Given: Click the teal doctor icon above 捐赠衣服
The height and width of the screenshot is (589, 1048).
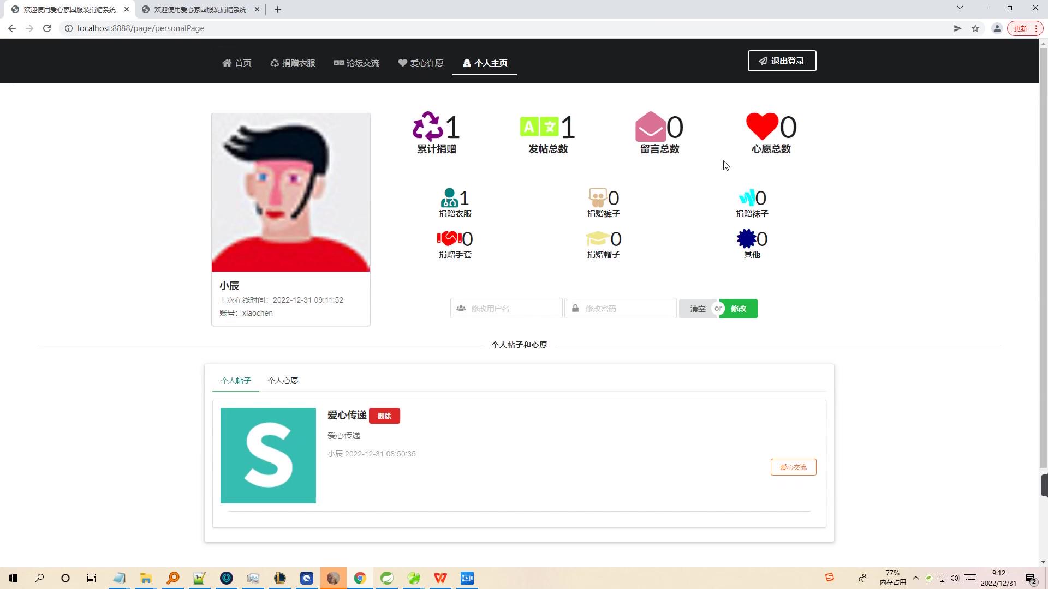Looking at the screenshot, I should [449, 197].
